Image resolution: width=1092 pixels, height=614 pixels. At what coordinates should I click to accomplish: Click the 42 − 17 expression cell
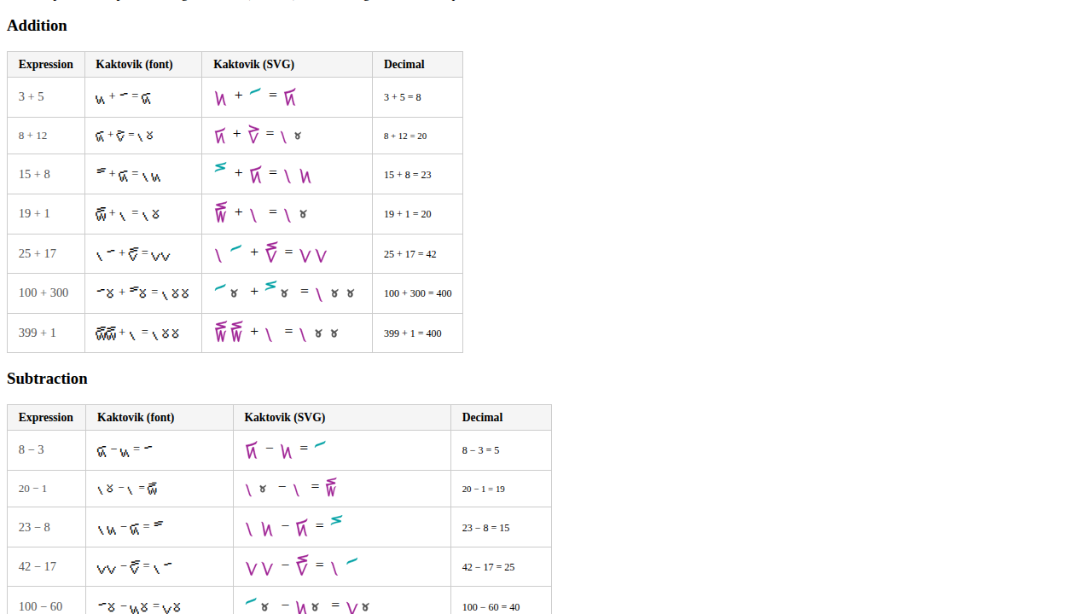(x=38, y=566)
